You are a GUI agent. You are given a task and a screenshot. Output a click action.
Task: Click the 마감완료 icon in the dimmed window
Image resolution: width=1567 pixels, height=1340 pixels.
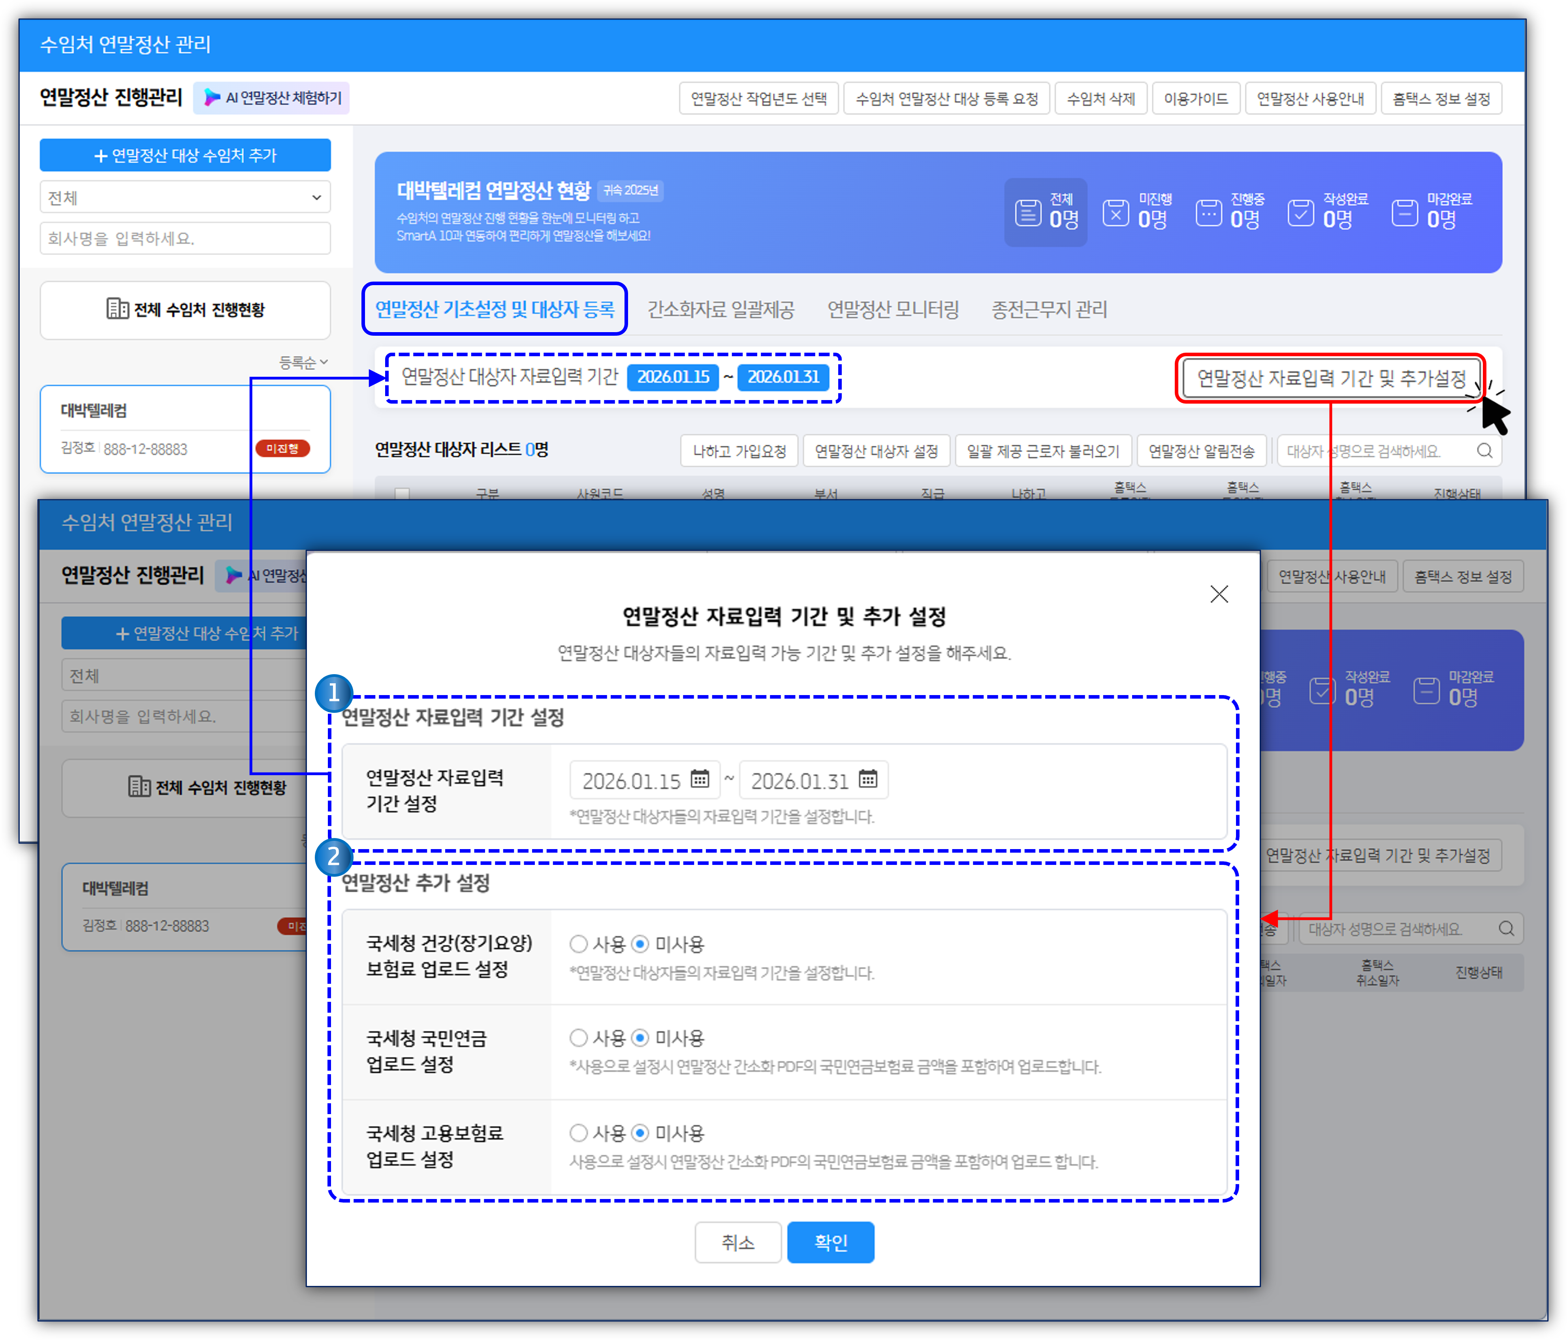coord(1426,690)
